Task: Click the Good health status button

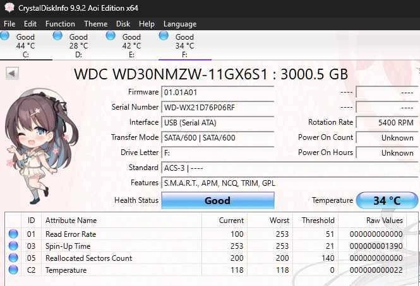Action: tap(218, 200)
